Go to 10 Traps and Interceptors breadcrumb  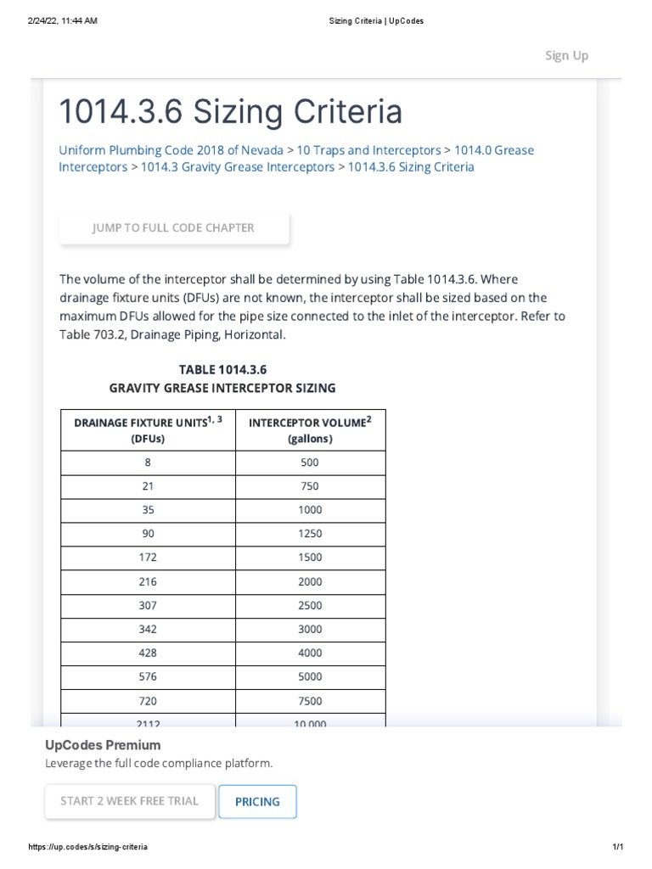tap(368, 150)
